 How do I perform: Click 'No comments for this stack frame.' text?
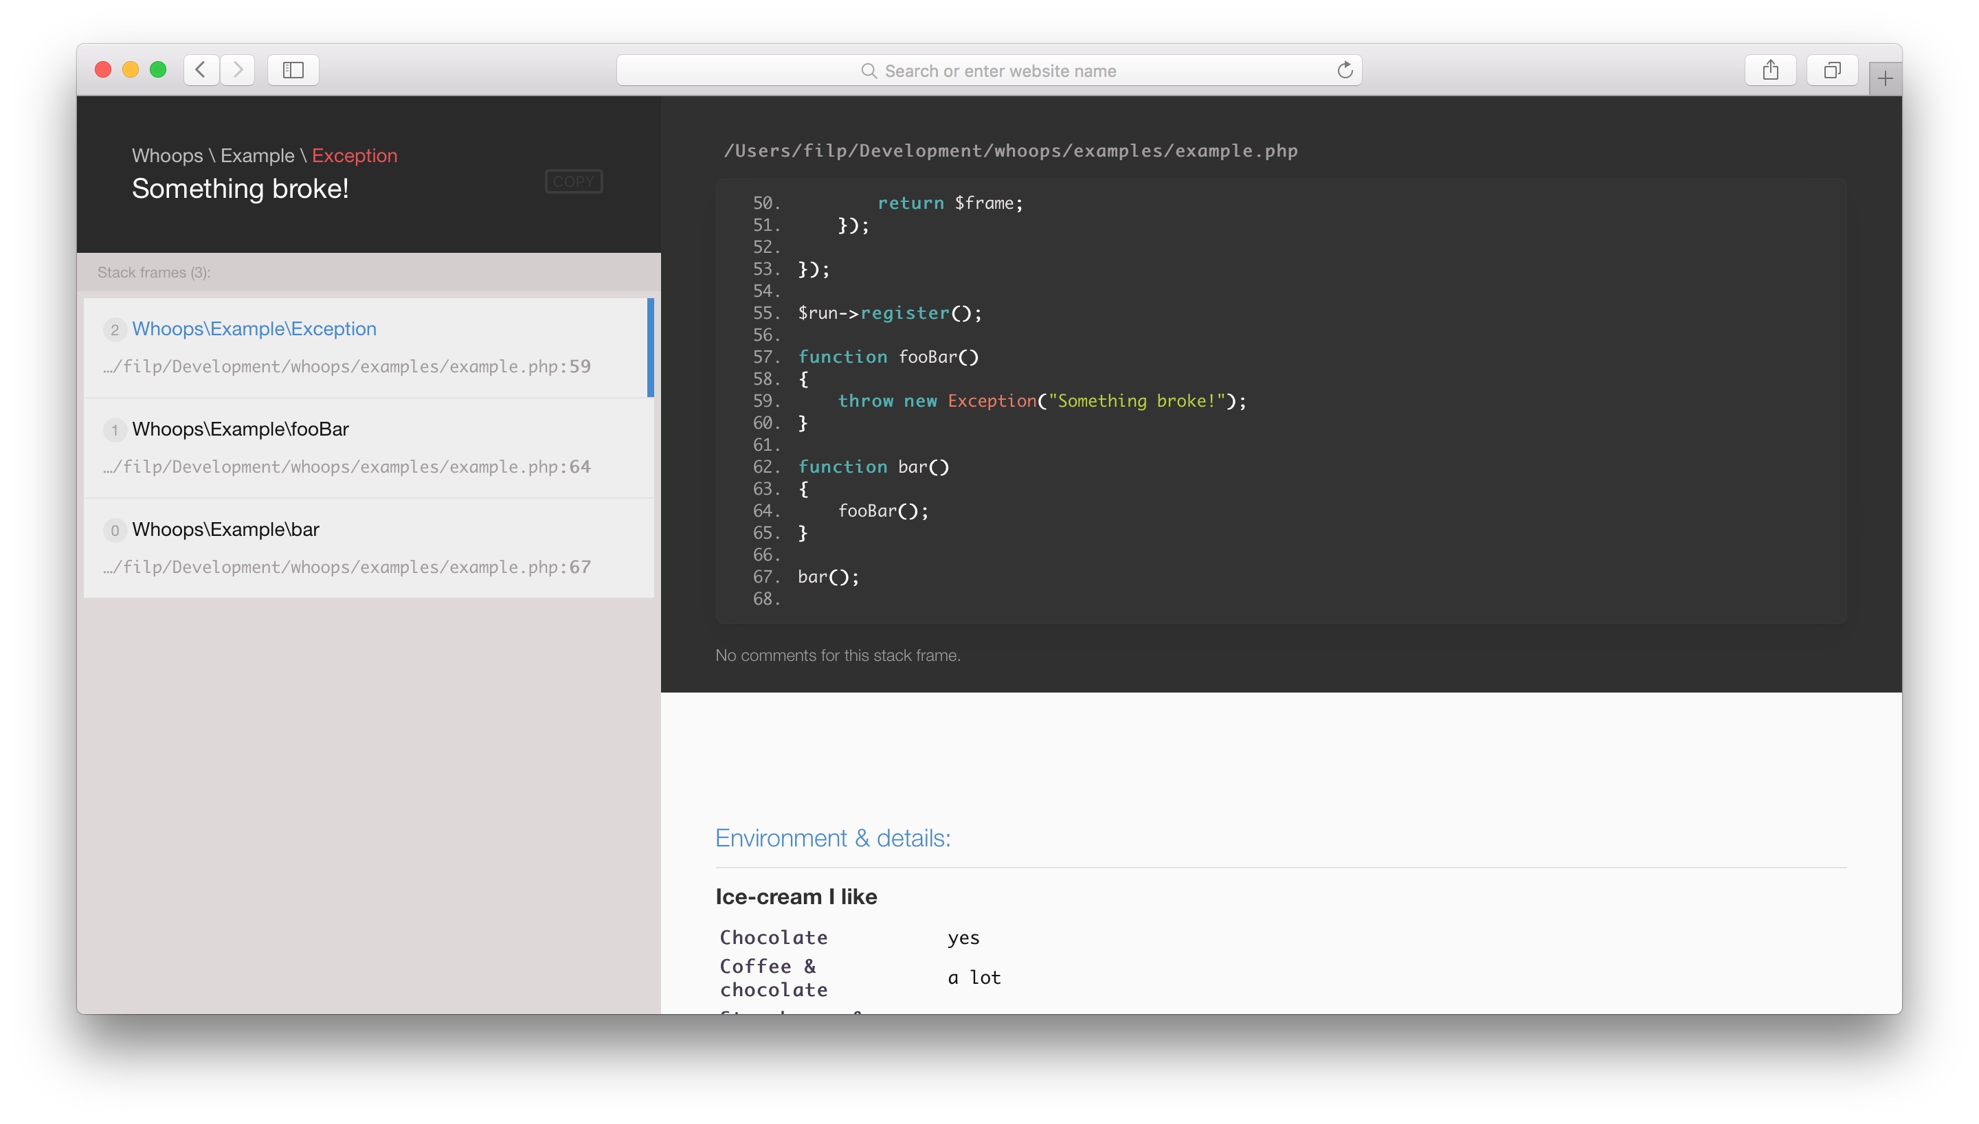pos(838,655)
